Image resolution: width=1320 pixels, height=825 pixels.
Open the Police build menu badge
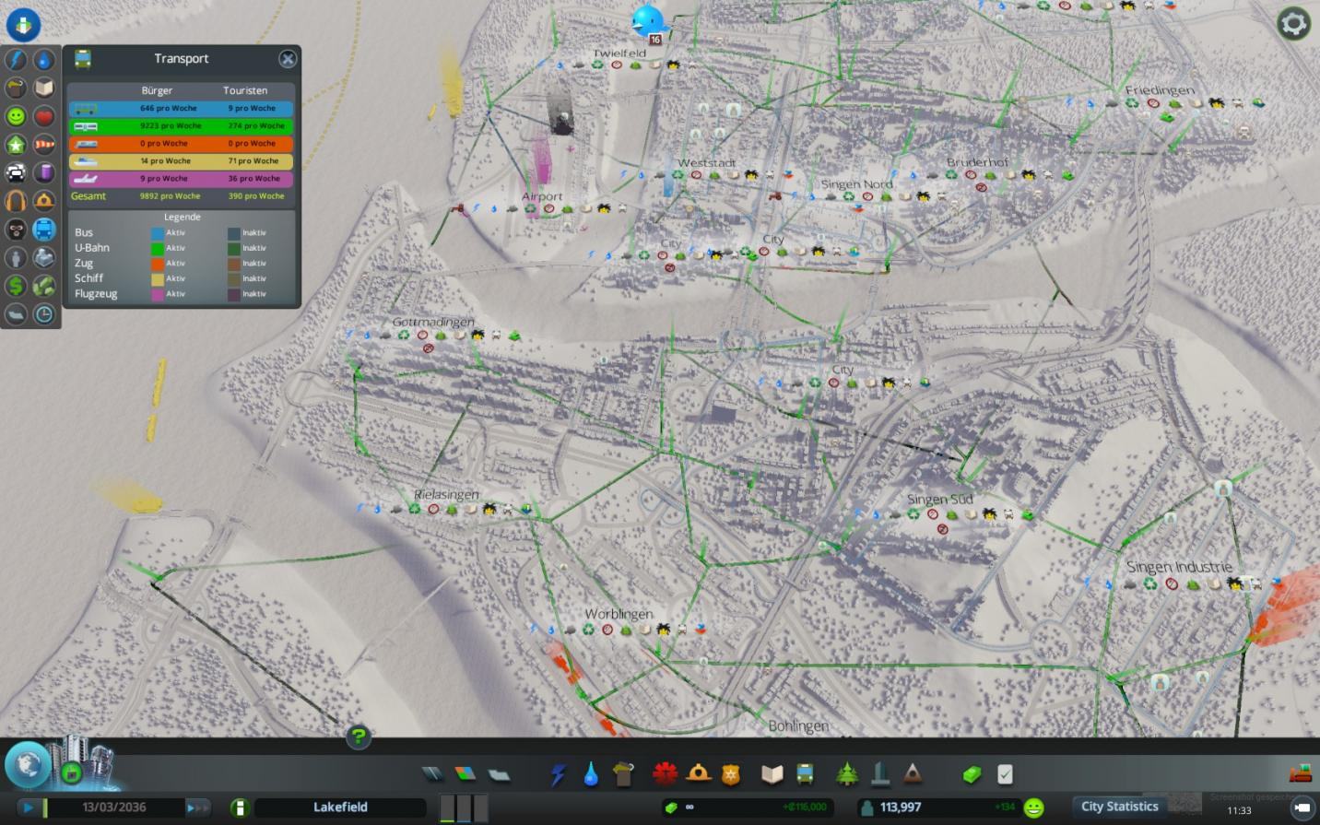coord(731,774)
